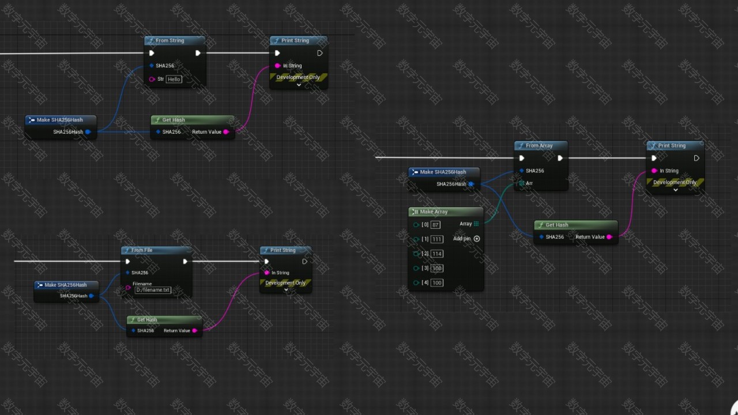Select the From Array node title

coord(539,146)
